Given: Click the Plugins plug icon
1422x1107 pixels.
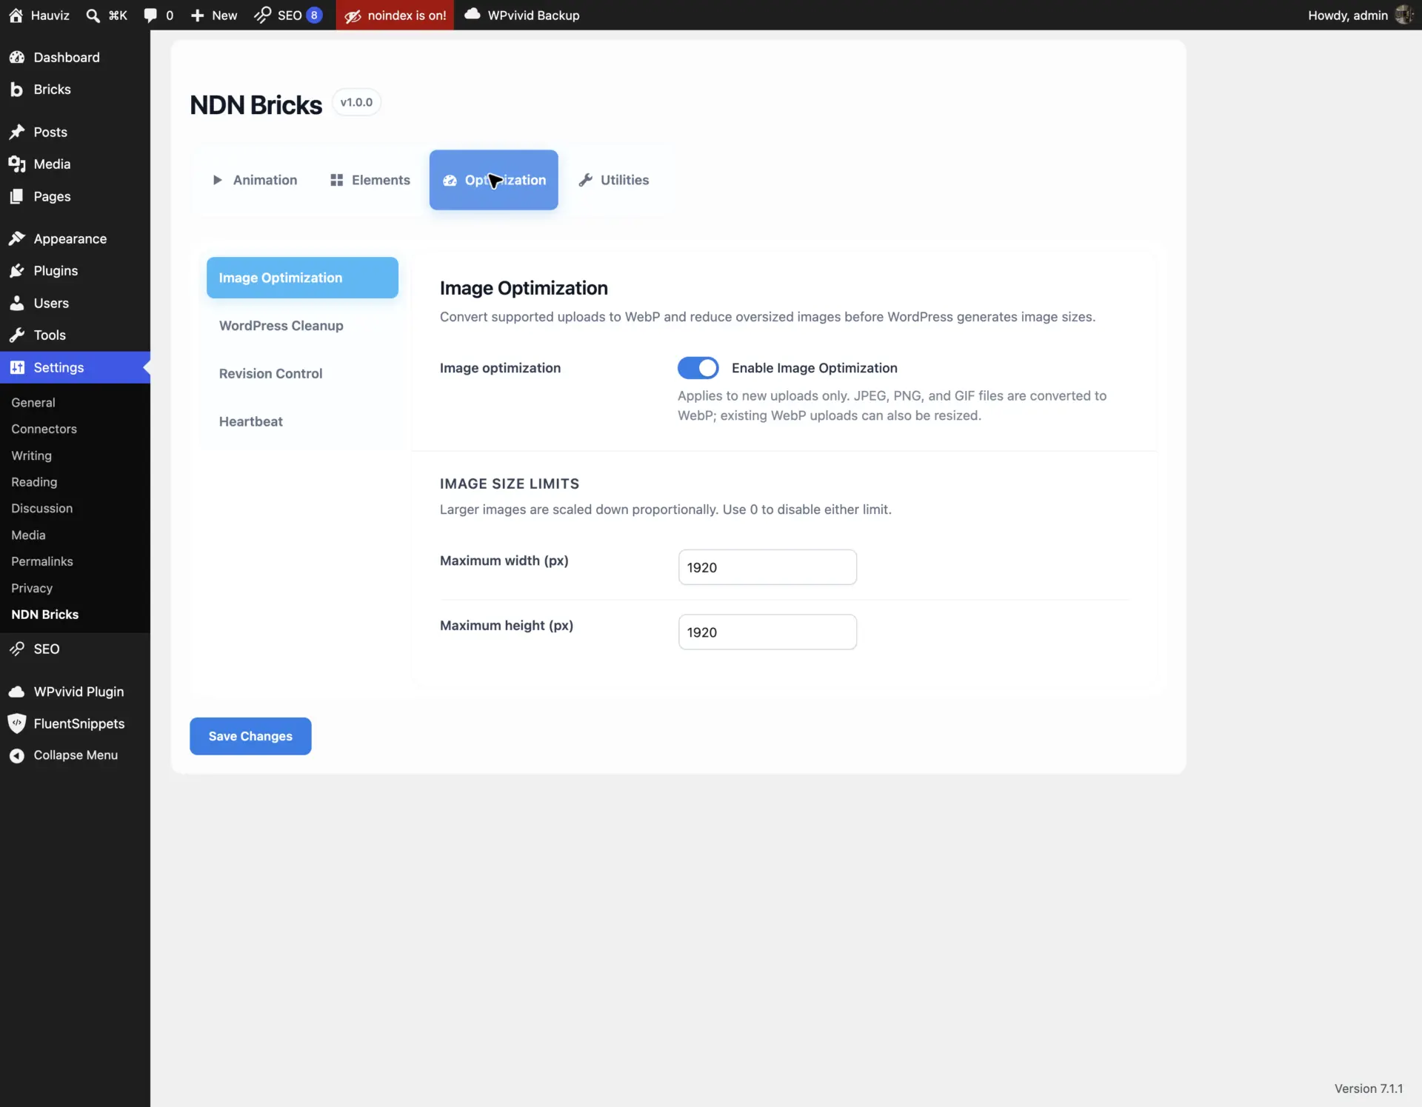Looking at the screenshot, I should (x=17, y=271).
